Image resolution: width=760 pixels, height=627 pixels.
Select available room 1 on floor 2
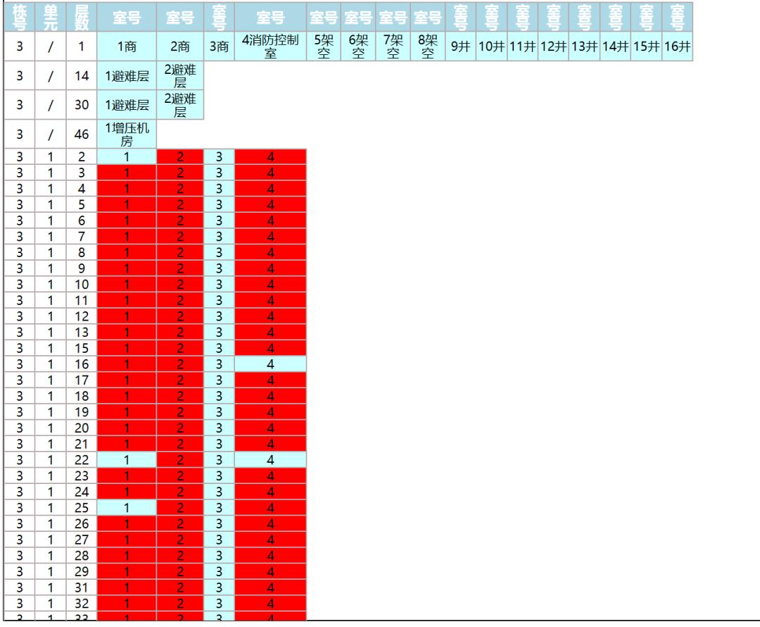[127, 156]
